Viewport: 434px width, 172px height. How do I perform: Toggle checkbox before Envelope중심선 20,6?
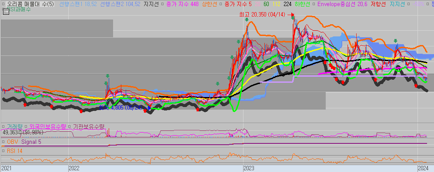pos(314,4)
